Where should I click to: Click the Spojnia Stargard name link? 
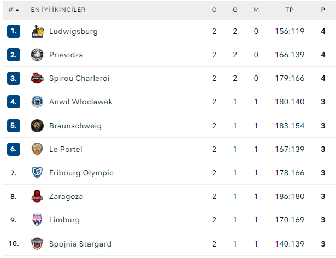pyautogui.click(x=80, y=244)
